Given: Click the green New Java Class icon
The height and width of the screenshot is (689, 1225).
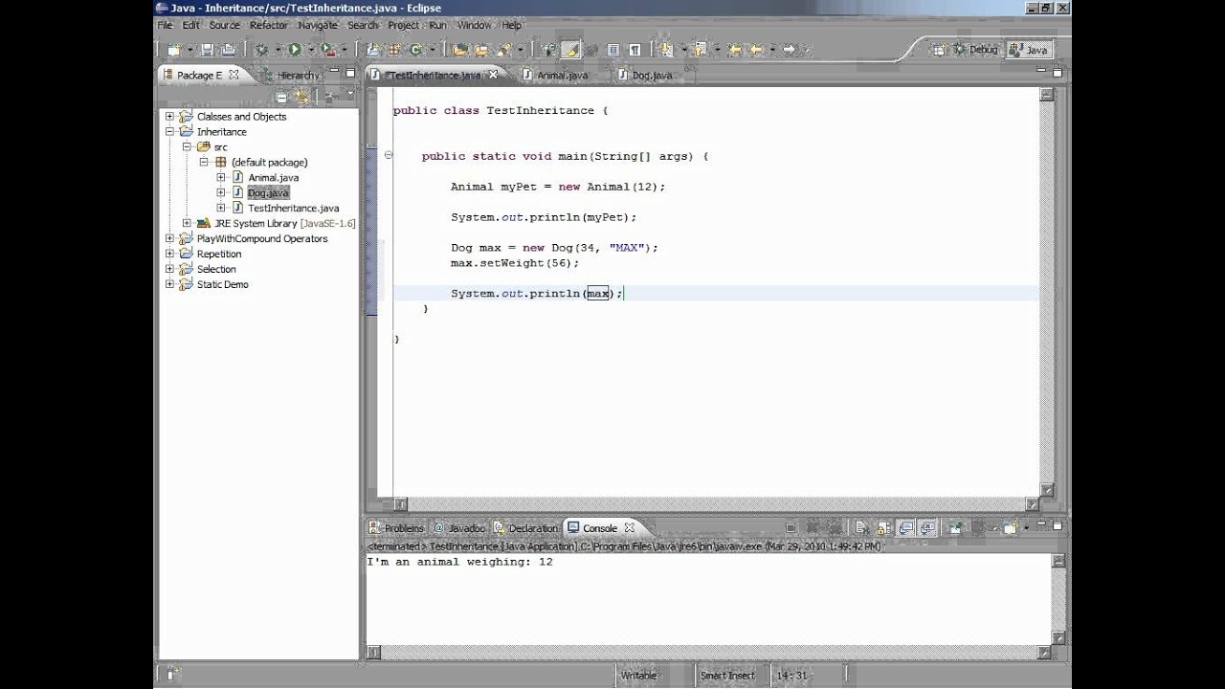Looking at the screenshot, I should [415, 49].
